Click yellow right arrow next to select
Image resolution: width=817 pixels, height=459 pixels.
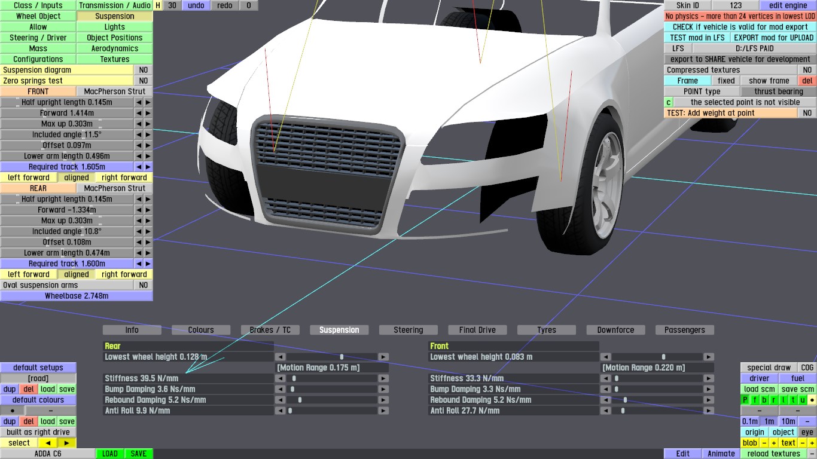tap(67, 443)
